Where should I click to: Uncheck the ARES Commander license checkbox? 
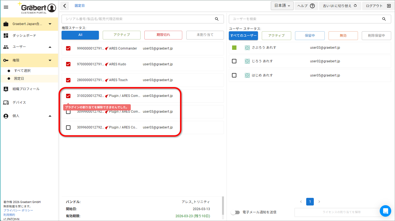coord(68,48)
